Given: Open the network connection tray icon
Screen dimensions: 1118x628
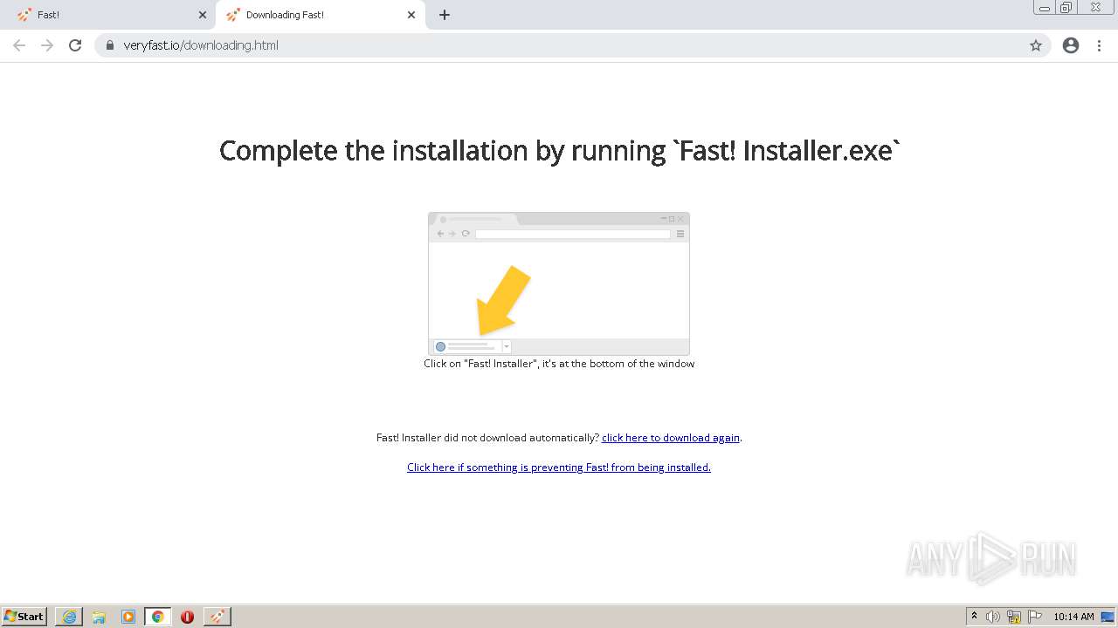Looking at the screenshot, I should tap(1014, 617).
